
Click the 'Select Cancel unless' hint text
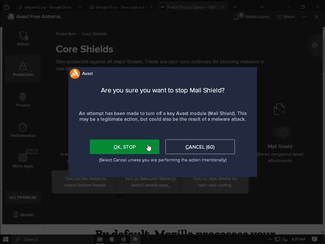coord(163,160)
